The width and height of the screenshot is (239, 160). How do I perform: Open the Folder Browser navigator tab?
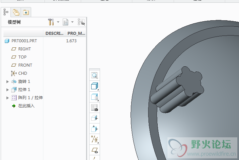tap(16, 12)
